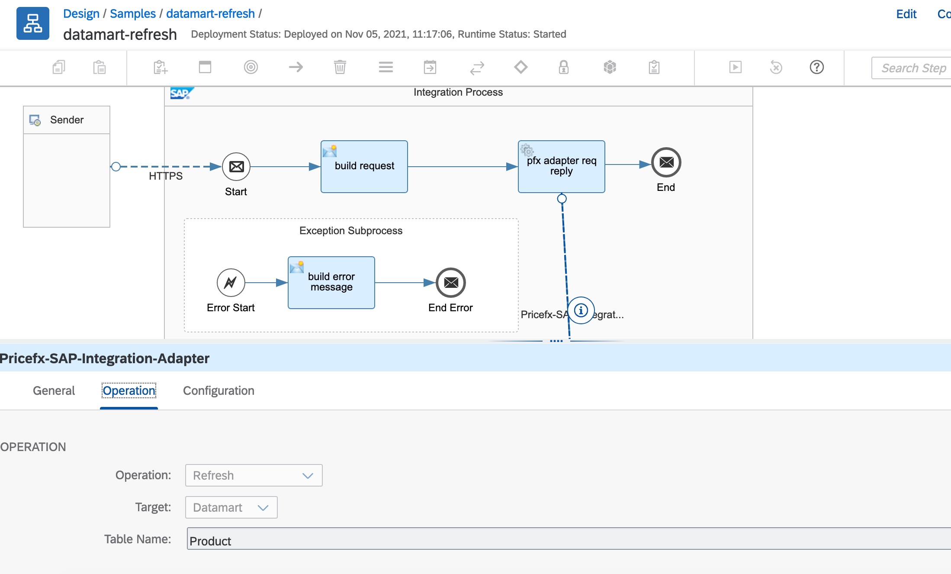Click the help question mark icon

(x=816, y=67)
